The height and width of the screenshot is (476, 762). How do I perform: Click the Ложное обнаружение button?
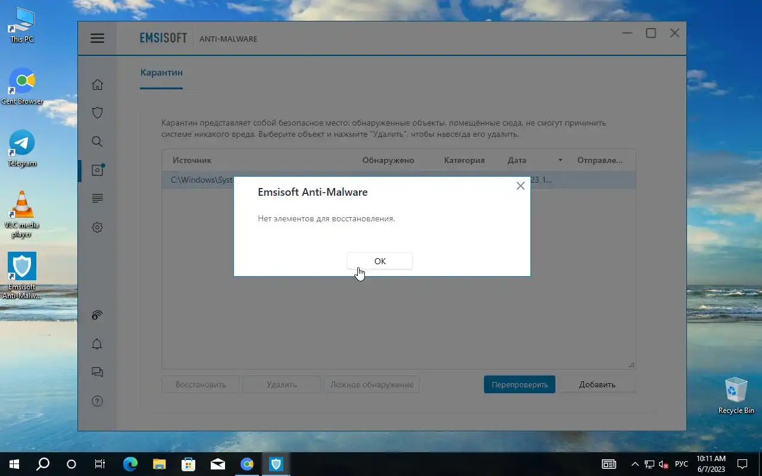click(371, 384)
